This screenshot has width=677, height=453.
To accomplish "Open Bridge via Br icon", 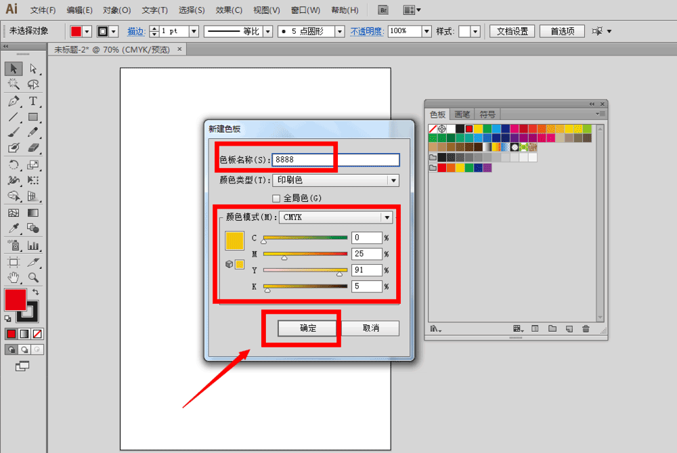I will (x=383, y=10).
